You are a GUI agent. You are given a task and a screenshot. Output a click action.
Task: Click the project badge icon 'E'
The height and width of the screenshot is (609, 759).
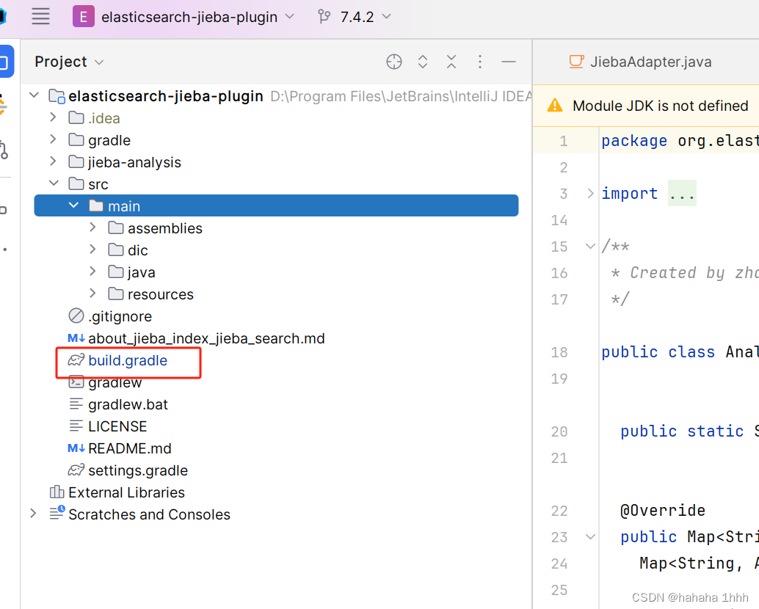tap(83, 16)
